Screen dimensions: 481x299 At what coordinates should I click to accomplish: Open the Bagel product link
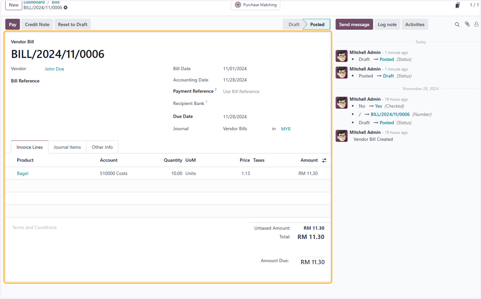point(22,174)
